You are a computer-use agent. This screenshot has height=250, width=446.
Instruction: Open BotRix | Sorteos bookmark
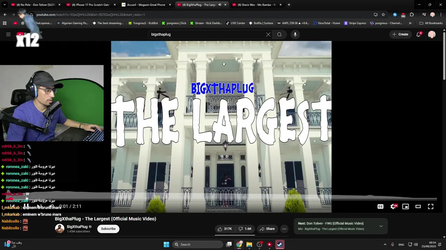pos(261,23)
